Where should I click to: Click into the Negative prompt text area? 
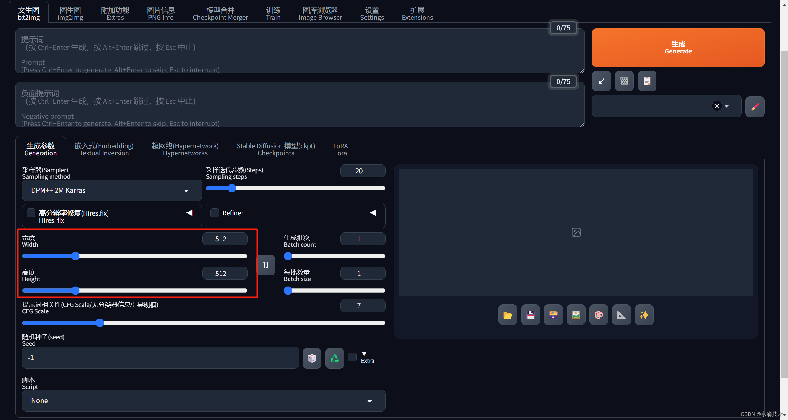click(x=300, y=105)
